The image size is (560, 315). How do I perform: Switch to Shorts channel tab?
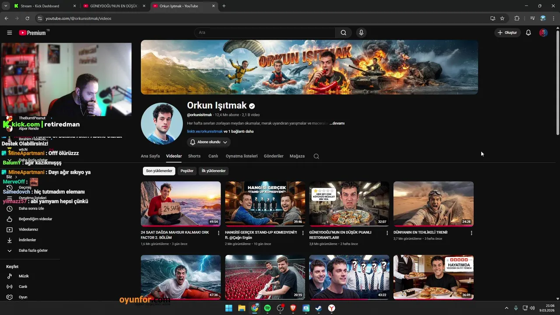(x=194, y=156)
